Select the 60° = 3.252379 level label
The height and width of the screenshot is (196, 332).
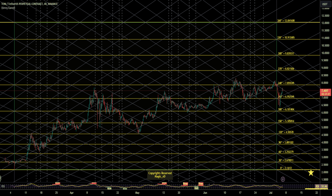[x=286, y=152]
